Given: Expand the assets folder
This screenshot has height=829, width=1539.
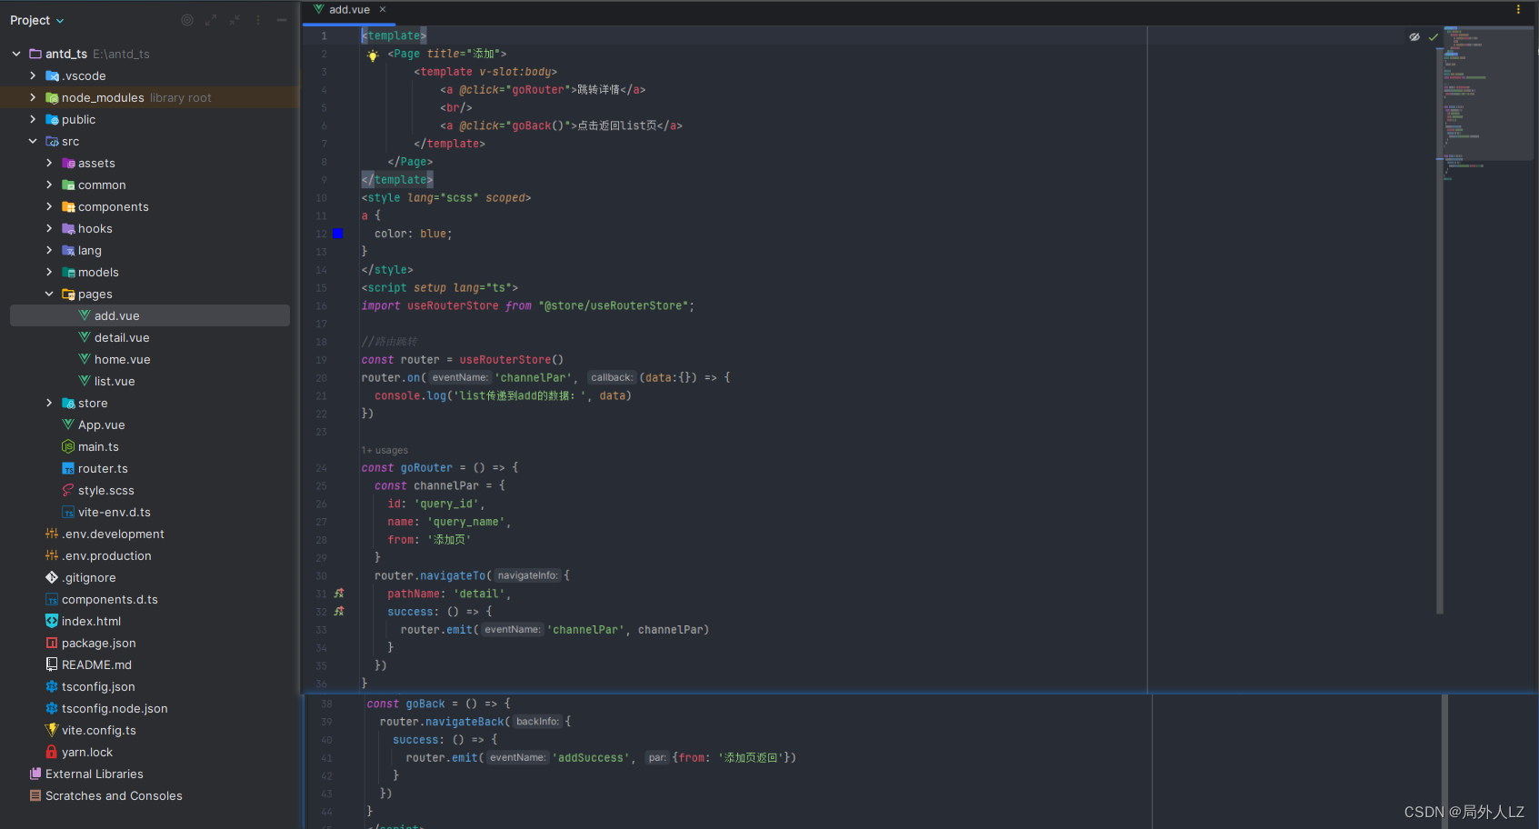Looking at the screenshot, I should click(x=49, y=163).
